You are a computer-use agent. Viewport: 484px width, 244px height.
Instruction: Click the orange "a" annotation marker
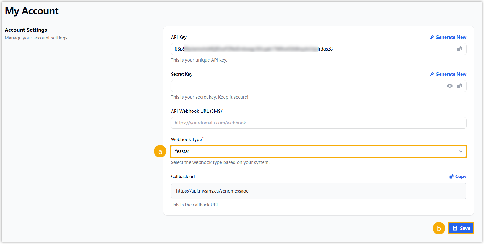tap(160, 151)
